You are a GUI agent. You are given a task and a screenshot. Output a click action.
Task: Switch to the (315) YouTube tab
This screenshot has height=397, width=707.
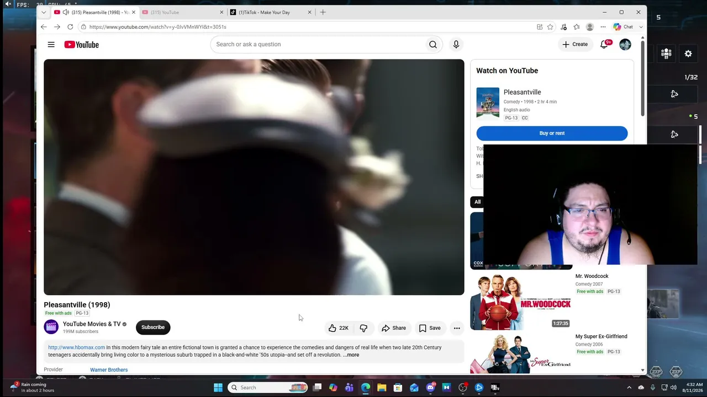pyautogui.click(x=182, y=12)
